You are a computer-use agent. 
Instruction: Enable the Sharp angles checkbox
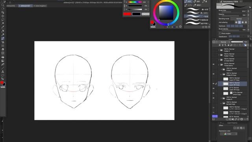click(220, 33)
